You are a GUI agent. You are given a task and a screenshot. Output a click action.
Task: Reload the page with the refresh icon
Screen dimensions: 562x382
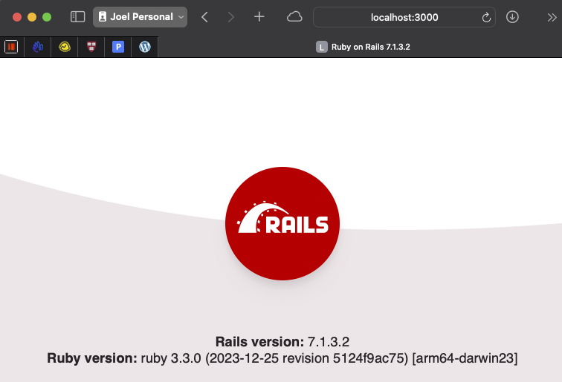[x=486, y=16]
